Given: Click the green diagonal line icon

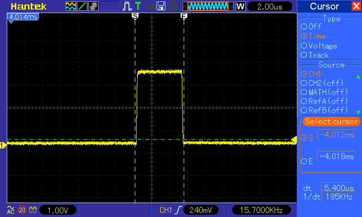Looking at the screenshot, I should 82,6.
